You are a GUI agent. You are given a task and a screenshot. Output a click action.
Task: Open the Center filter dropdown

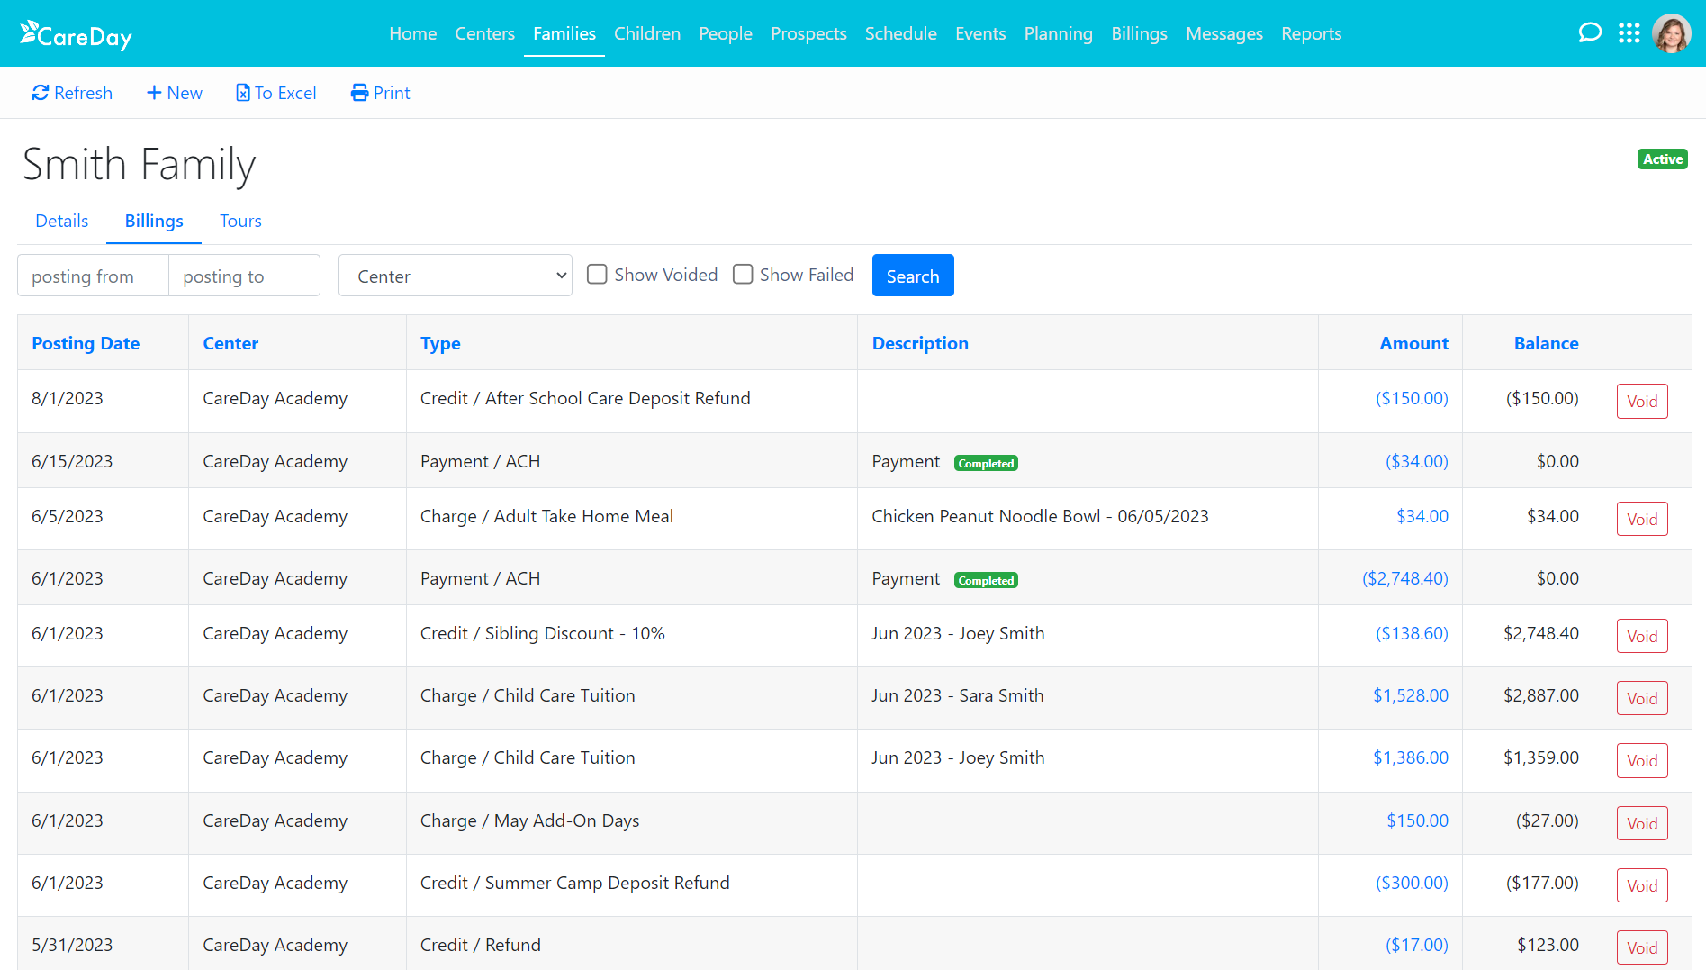coord(455,275)
